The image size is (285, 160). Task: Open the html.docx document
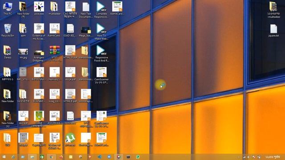(70, 117)
